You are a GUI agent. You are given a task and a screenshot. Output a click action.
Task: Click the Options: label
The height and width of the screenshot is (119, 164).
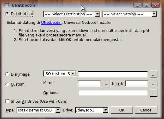[x=51, y=93]
